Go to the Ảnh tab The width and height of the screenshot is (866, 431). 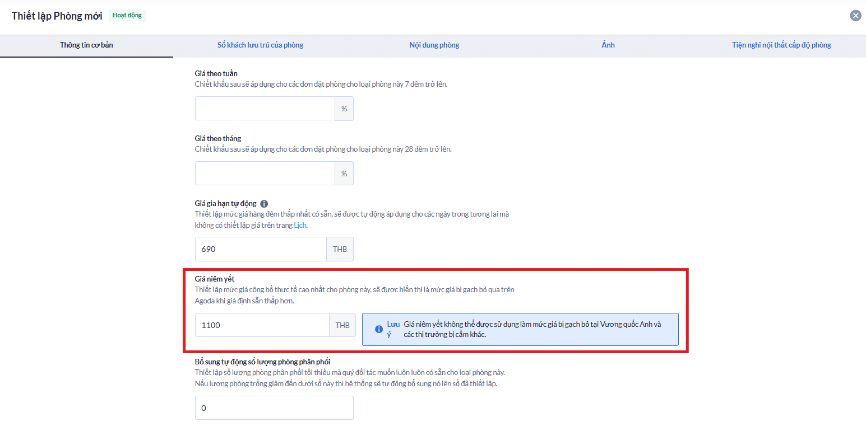pyautogui.click(x=608, y=45)
